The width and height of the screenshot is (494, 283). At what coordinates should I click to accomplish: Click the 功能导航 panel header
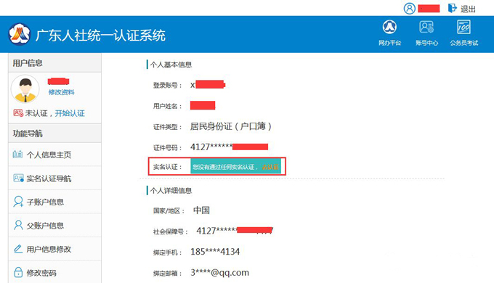coord(54,134)
